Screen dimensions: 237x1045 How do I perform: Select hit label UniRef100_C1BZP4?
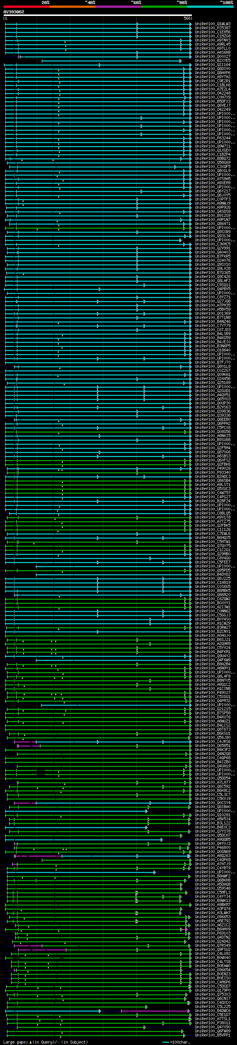213,154
